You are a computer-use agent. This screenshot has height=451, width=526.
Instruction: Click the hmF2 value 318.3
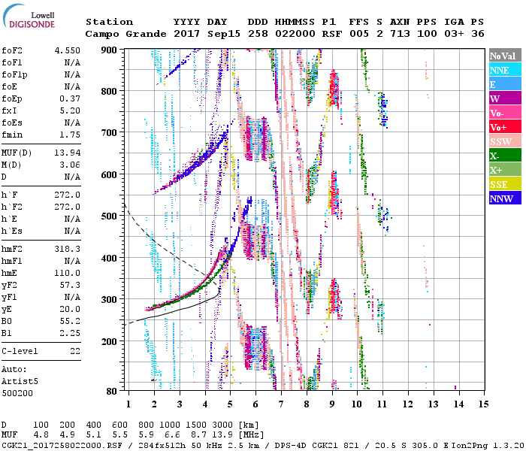click(x=68, y=248)
